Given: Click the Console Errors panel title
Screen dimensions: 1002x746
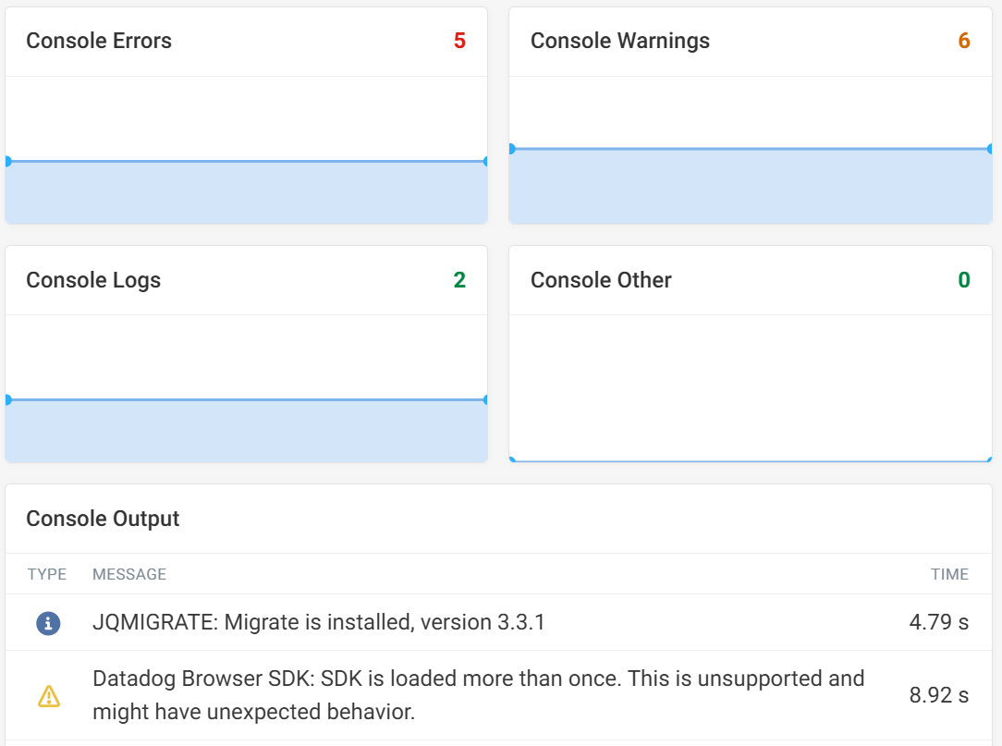Looking at the screenshot, I should tap(100, 41).
